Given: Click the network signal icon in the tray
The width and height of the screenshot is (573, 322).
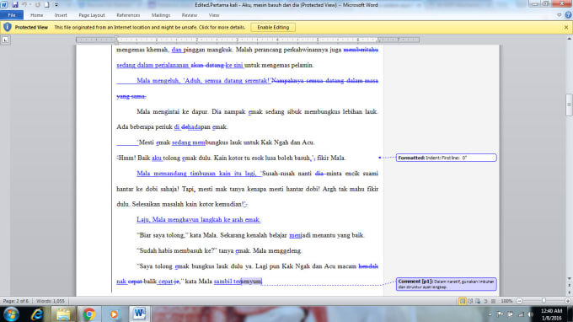Looking at the screenshot, I should 521,314.
